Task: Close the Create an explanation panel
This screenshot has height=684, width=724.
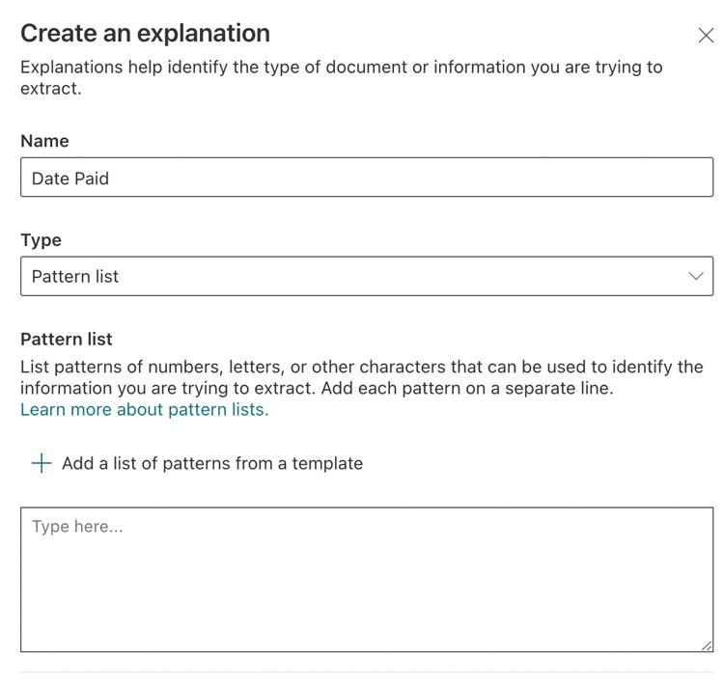Action: [705, 36]
